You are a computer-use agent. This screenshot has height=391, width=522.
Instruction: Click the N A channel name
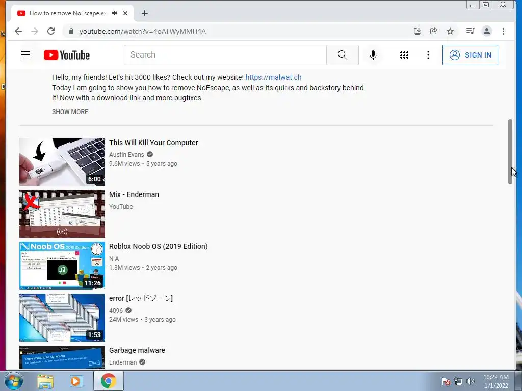click(x=114, y=258)
